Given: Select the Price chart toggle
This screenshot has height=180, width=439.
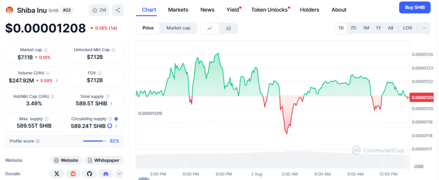Looking at the screenshot, I should point(148,28).
